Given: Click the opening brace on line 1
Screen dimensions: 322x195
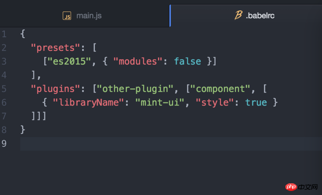Looking at the screenshot, I should pos(23,34).
